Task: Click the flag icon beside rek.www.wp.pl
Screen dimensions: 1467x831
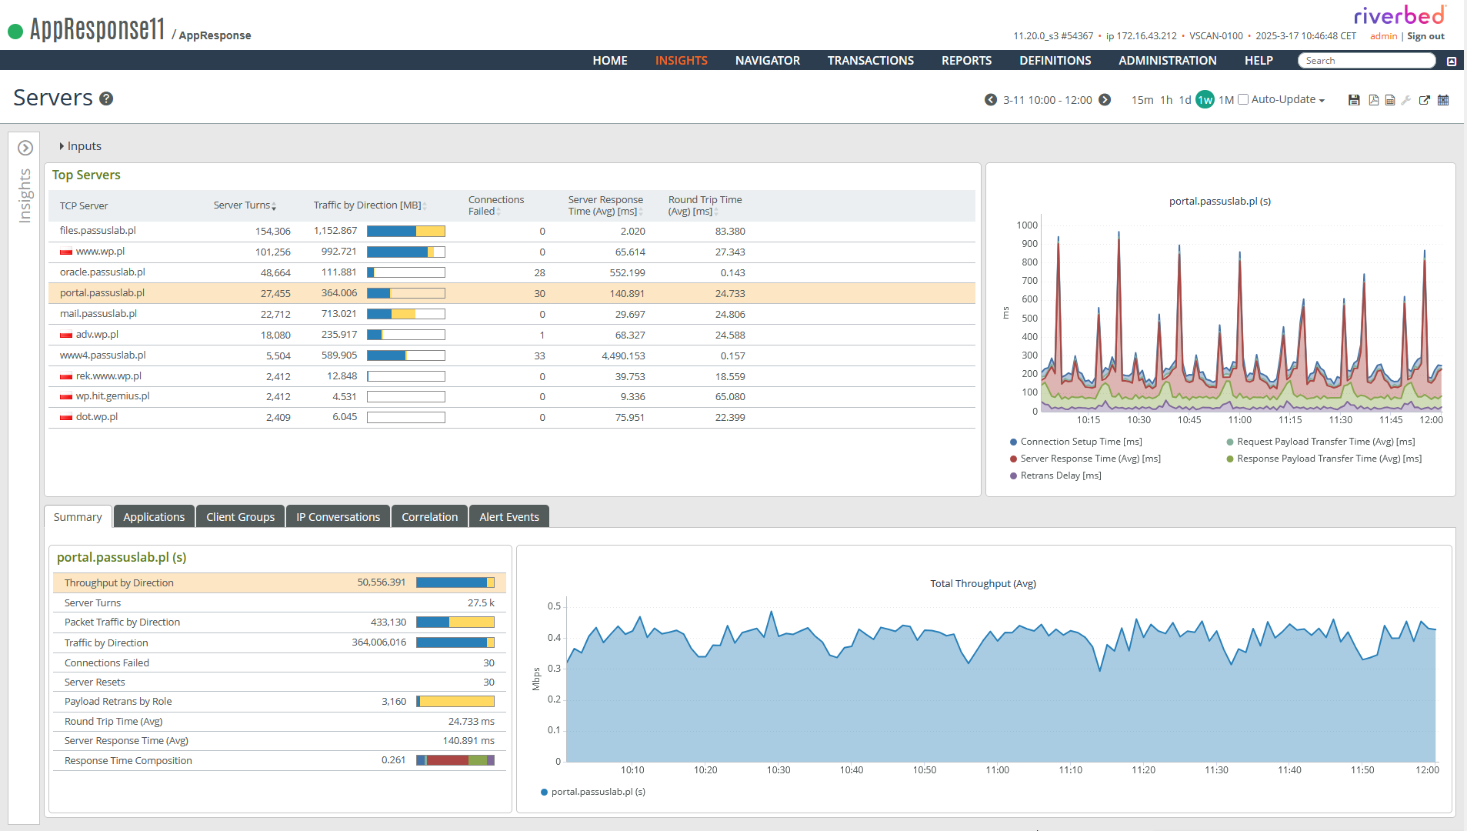Action: (x=66, y=376)
